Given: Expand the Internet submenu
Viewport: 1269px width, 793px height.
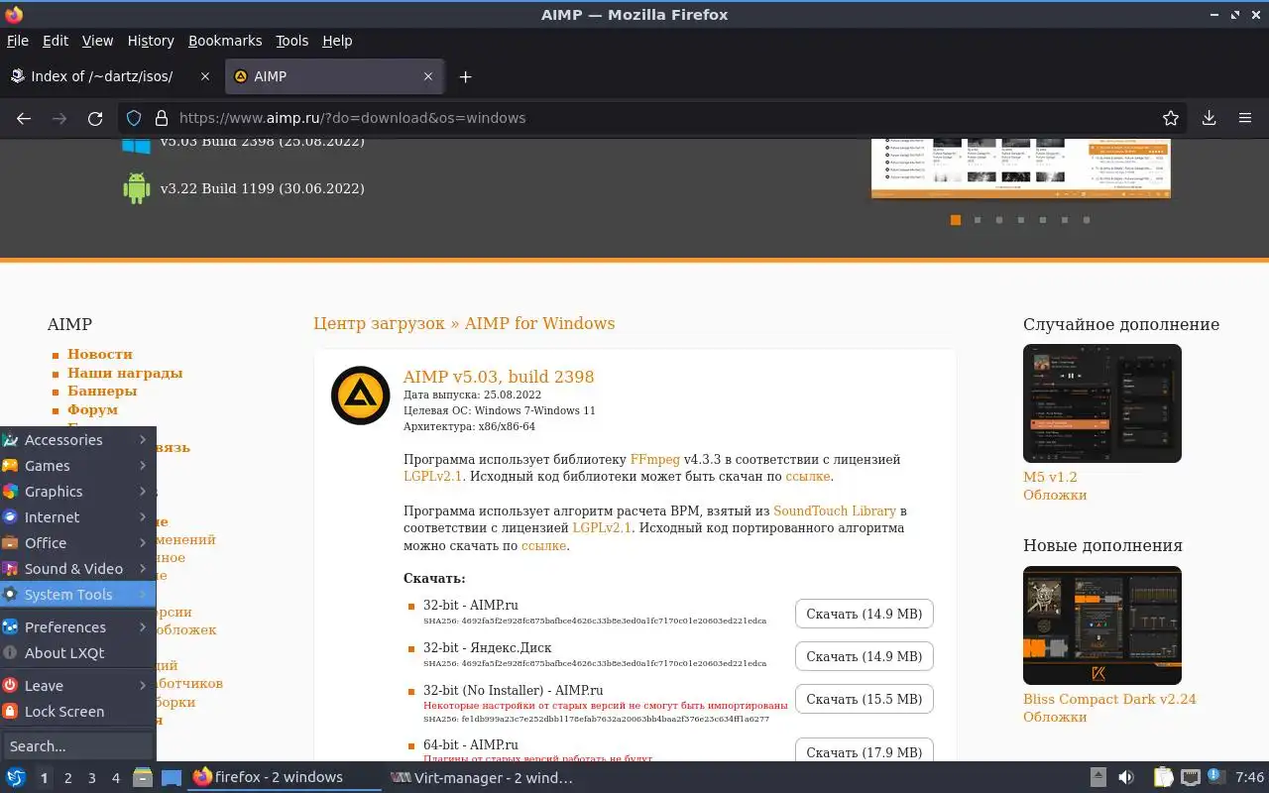Looking at the screenshot, I should coord(77,517).
